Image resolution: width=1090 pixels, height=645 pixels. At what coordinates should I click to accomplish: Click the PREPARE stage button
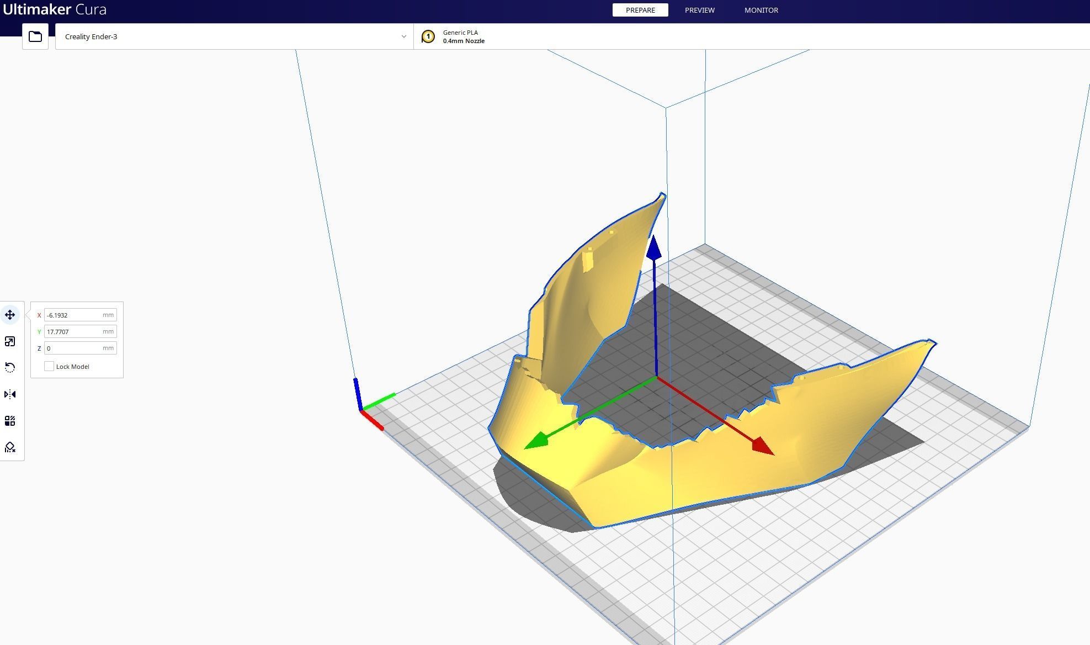pos(640,10)
